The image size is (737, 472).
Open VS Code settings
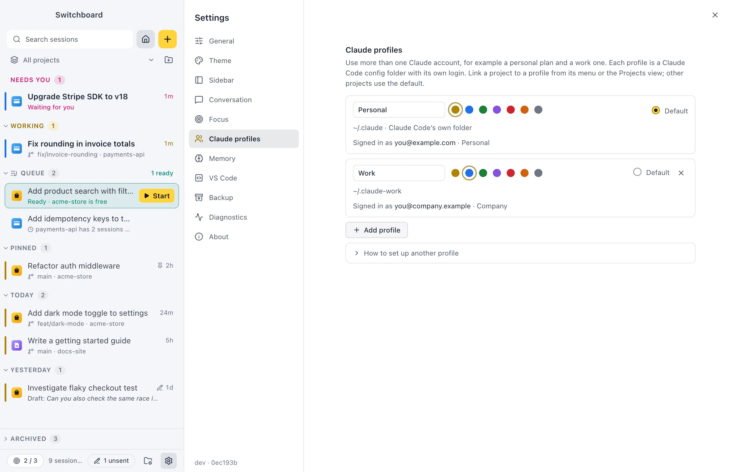[244, 178]
